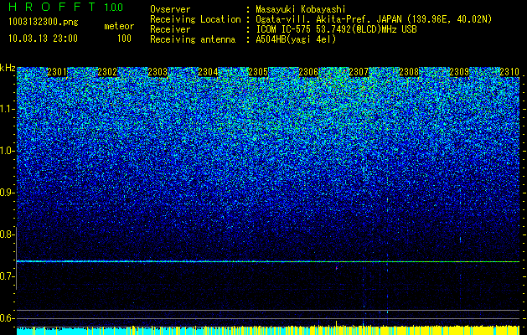Click the 2303 time marker
The height and width of the screenshot is (335, 527).
(158, 72)
